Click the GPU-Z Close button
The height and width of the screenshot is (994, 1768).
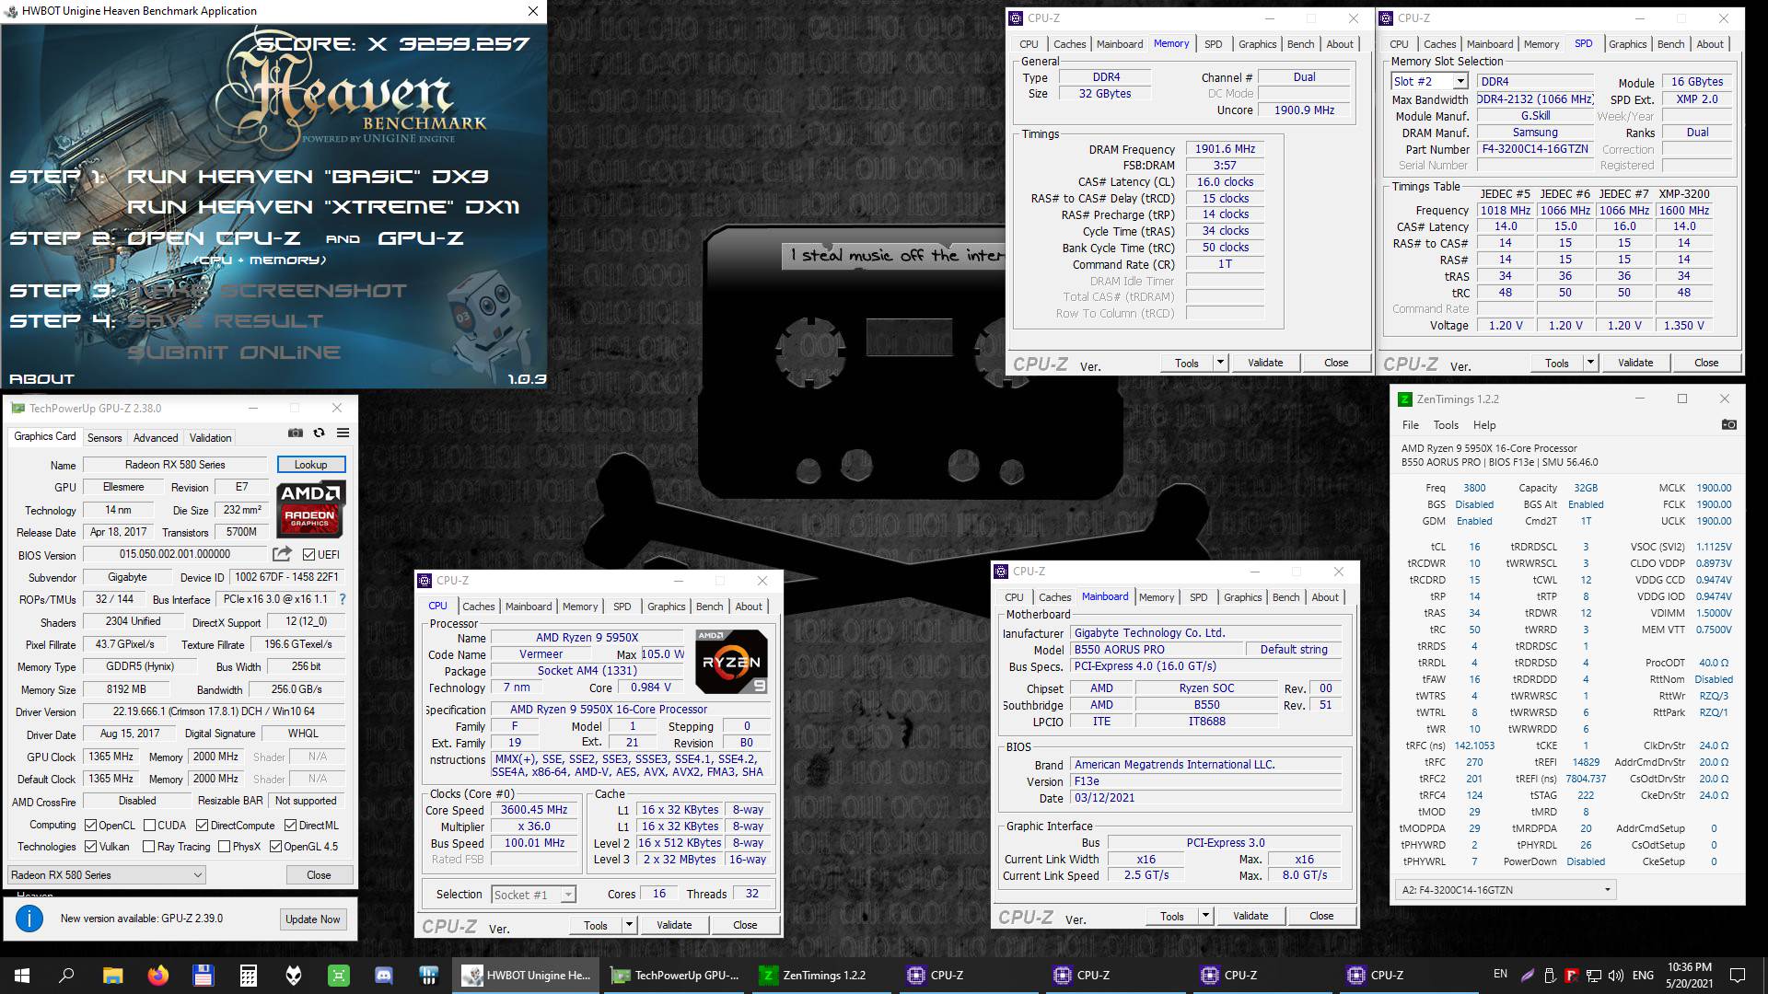pyautogui.click(x=319, y=875)
